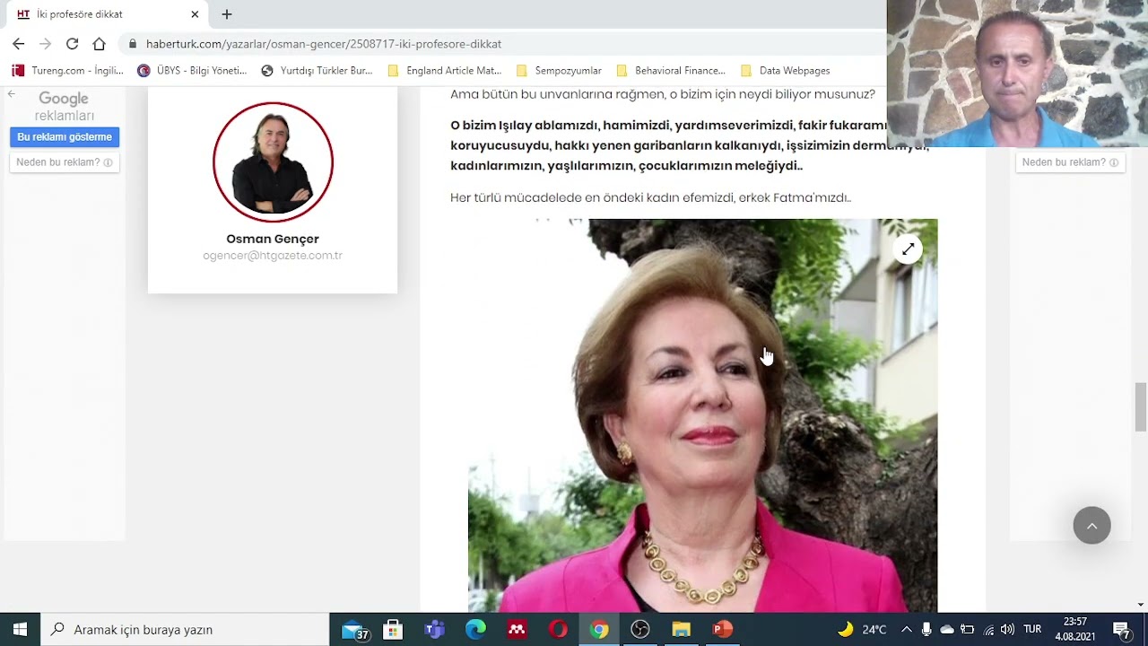Click the 24°C weather widget
This screenshot has height=646, width=1148.
click(862, 630)
